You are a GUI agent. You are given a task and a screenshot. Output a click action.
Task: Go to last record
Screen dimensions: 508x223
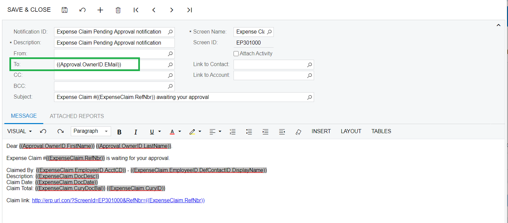pos(190,10)
